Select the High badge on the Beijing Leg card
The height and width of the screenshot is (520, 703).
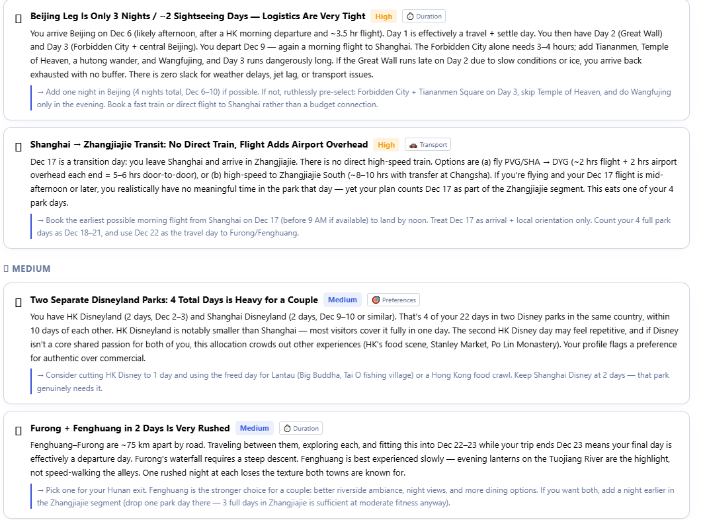(x=384, y=17)
